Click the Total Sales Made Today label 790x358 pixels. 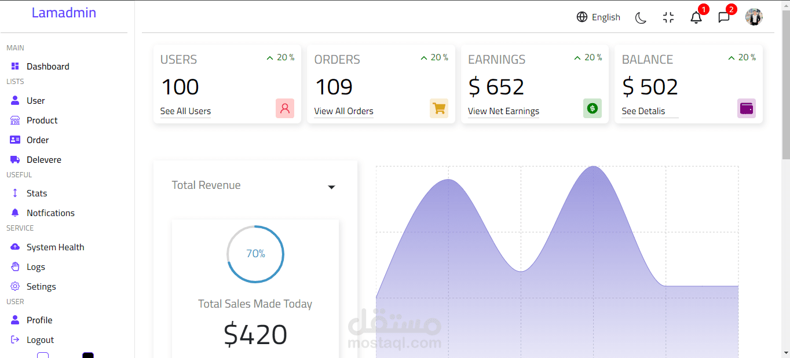(x=255, y=304)
